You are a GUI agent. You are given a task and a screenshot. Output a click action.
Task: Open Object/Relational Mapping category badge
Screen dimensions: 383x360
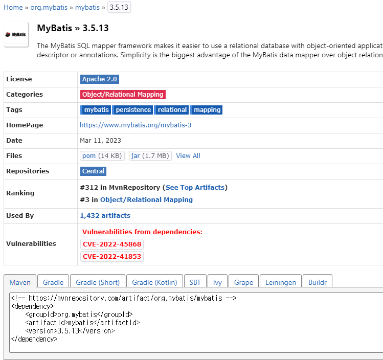123,95
